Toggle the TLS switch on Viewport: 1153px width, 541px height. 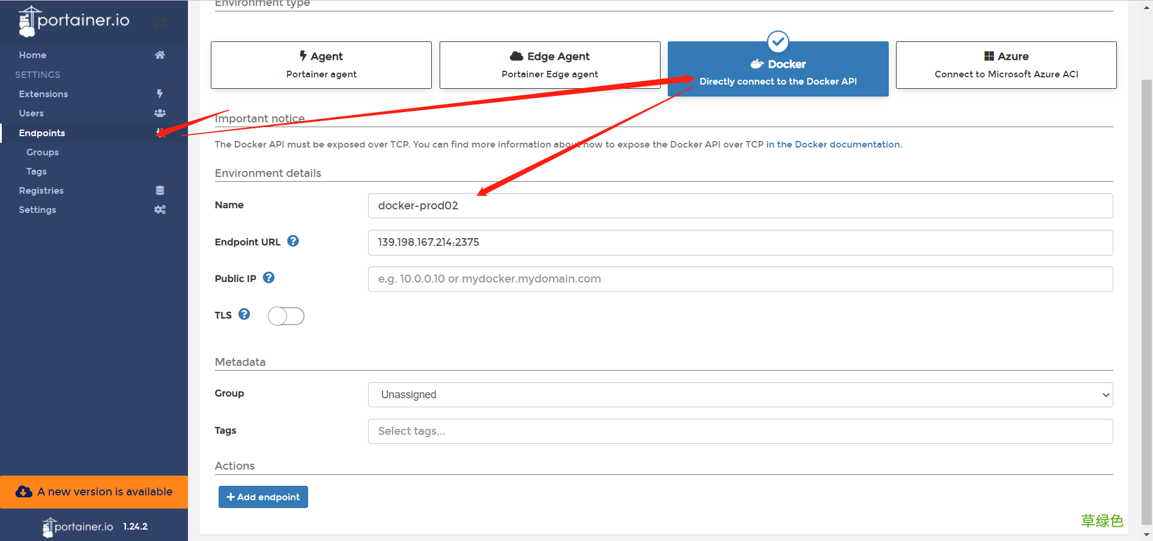pos(286,316)
